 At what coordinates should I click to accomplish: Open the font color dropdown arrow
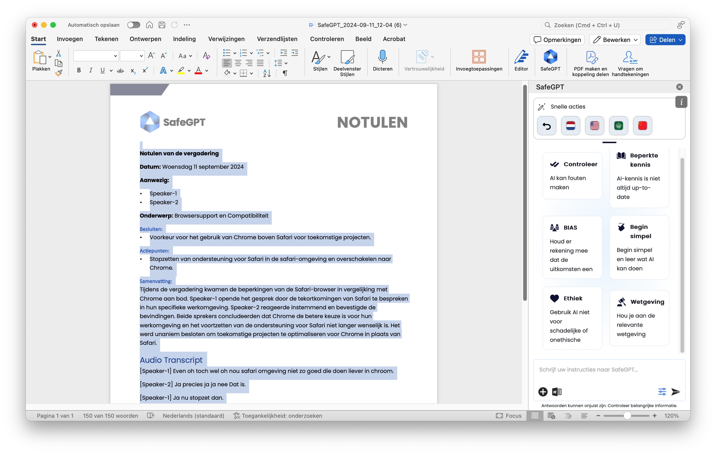(x=207, y=71)
